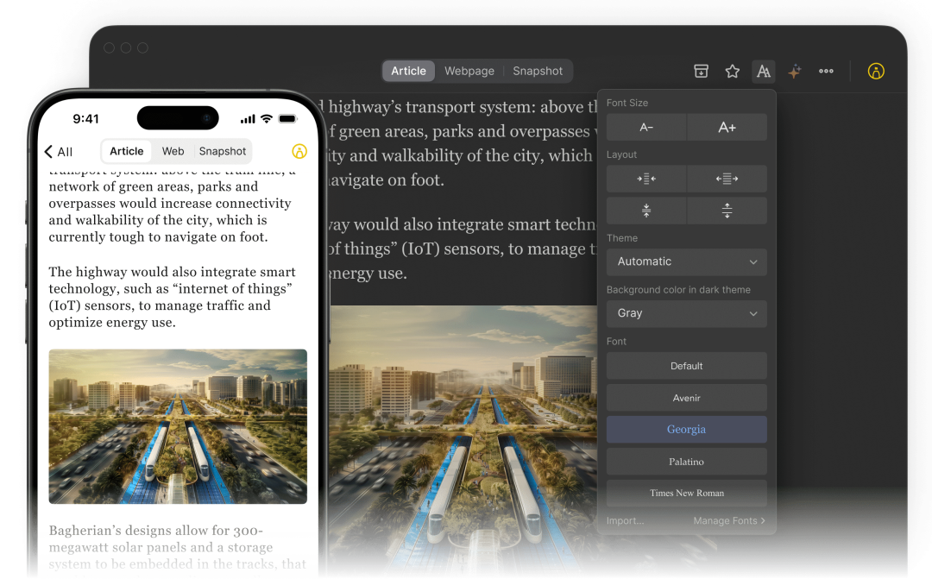The width and height of the screenshot is (932, 579).
Task: Open the Theme dropdown showing Automatic
Action: tap(687, 261)
